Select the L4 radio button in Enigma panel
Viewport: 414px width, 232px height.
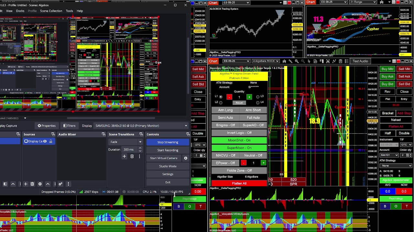pyautogui.click(x=258, y=102)
